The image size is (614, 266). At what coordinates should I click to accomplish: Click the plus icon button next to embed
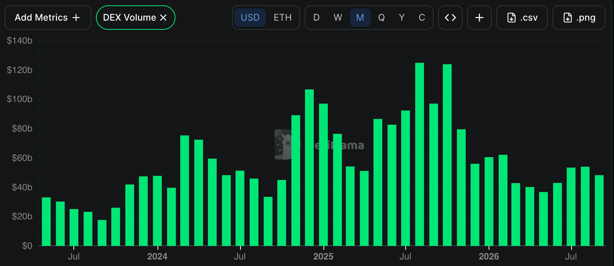479,18
